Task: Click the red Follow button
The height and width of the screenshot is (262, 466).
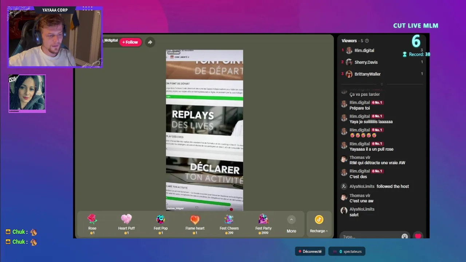Action: 130,42
